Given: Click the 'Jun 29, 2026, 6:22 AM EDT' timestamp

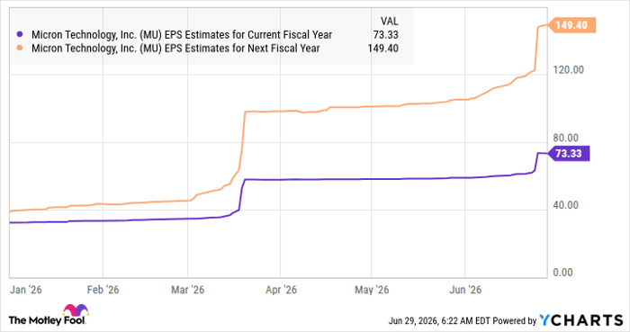Looking at the screenshot, I should pos(439,321).
